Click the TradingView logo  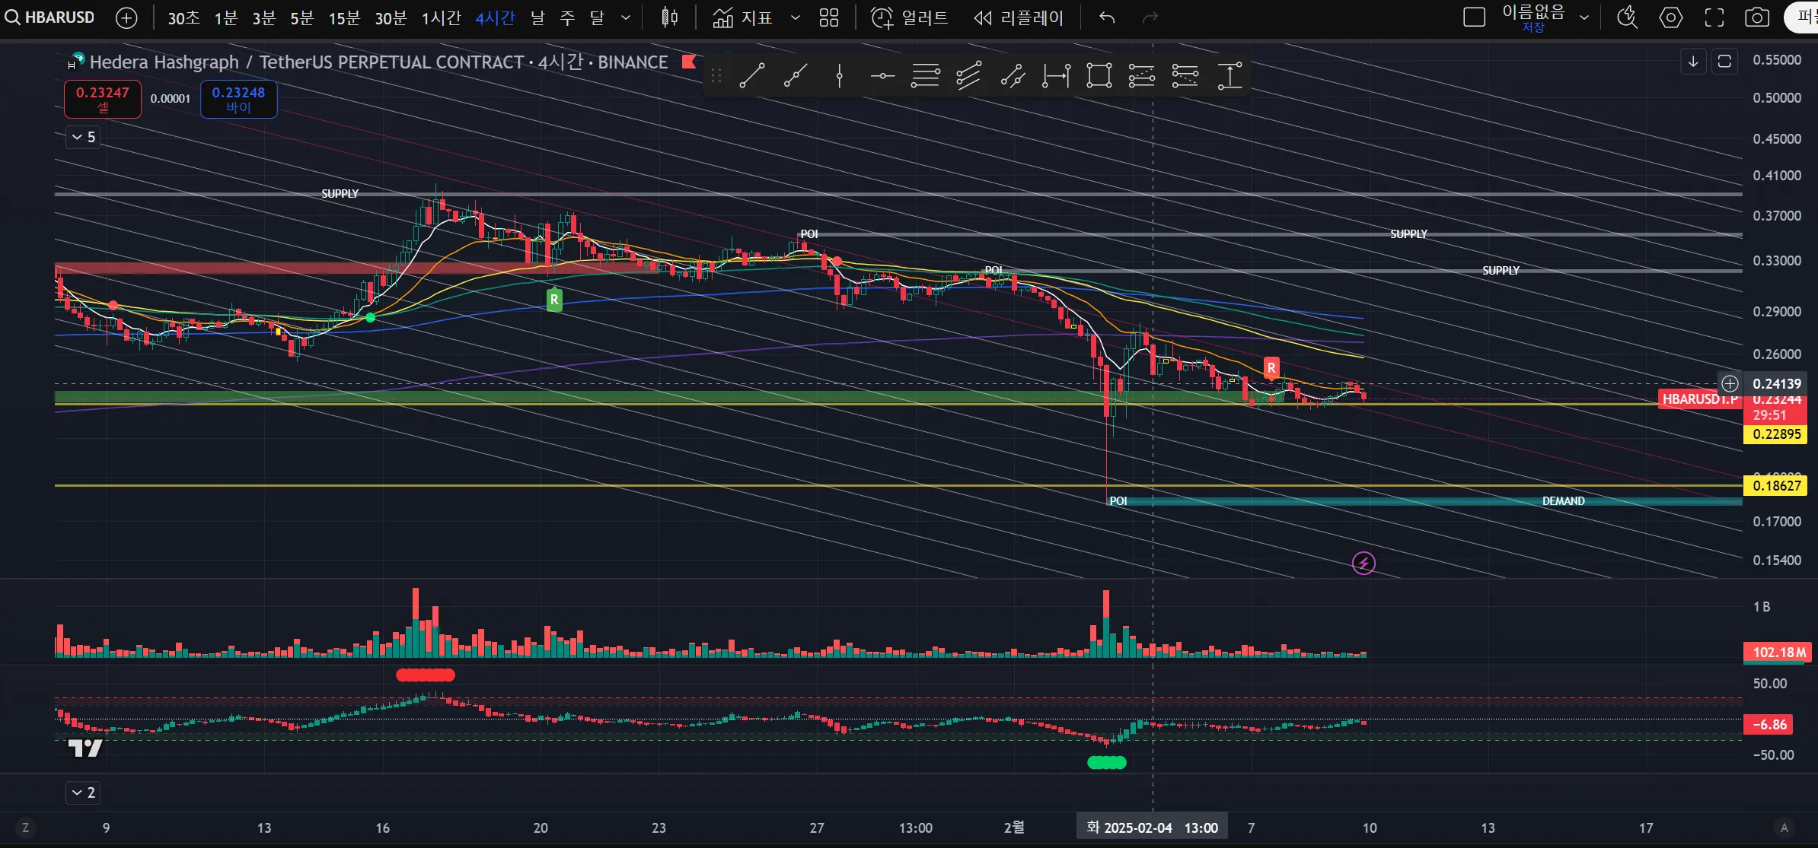click(x=85, y=748)
